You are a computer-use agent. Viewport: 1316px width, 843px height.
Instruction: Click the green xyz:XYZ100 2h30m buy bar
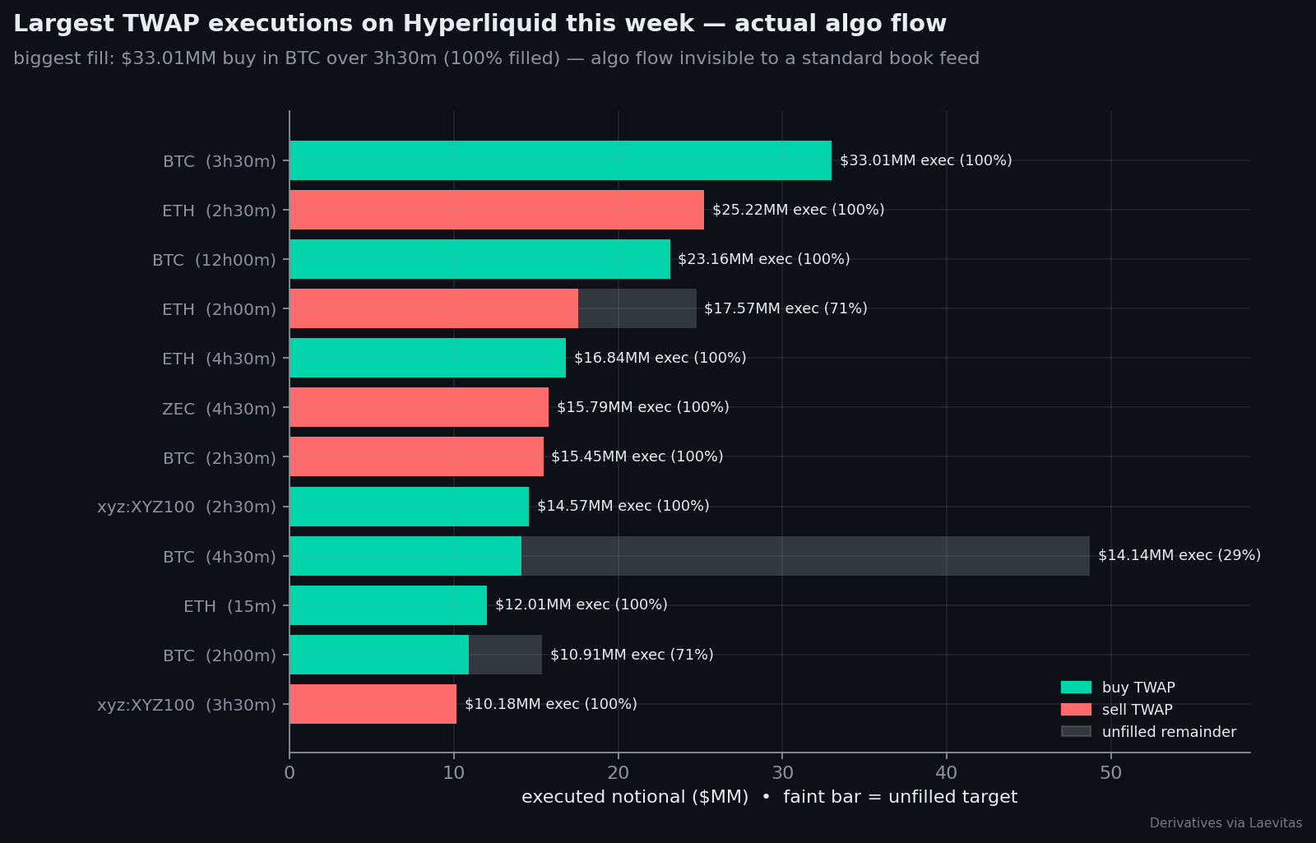point(409,507)
